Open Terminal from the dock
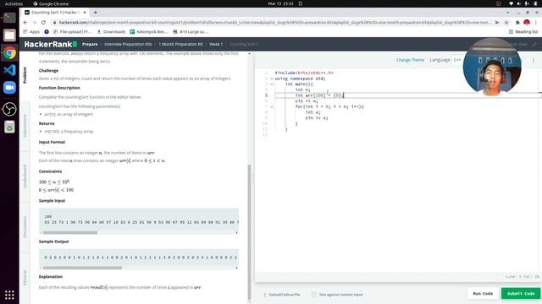This screenshot has width=542, height=304. [x=9, y=18]
